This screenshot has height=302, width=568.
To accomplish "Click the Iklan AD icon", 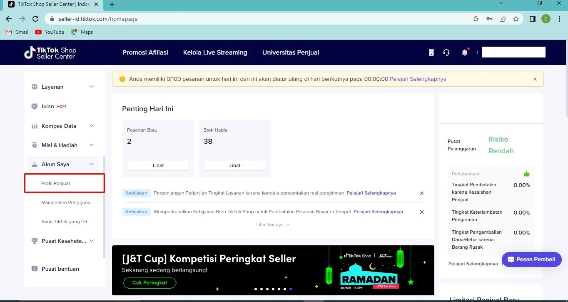I will point(35,106).
